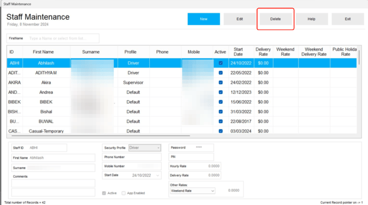The image size is (368, 205).
Task: Toggle Active checkbox in Bishal row
Action: pyautogui.click(x=220, y=112)
